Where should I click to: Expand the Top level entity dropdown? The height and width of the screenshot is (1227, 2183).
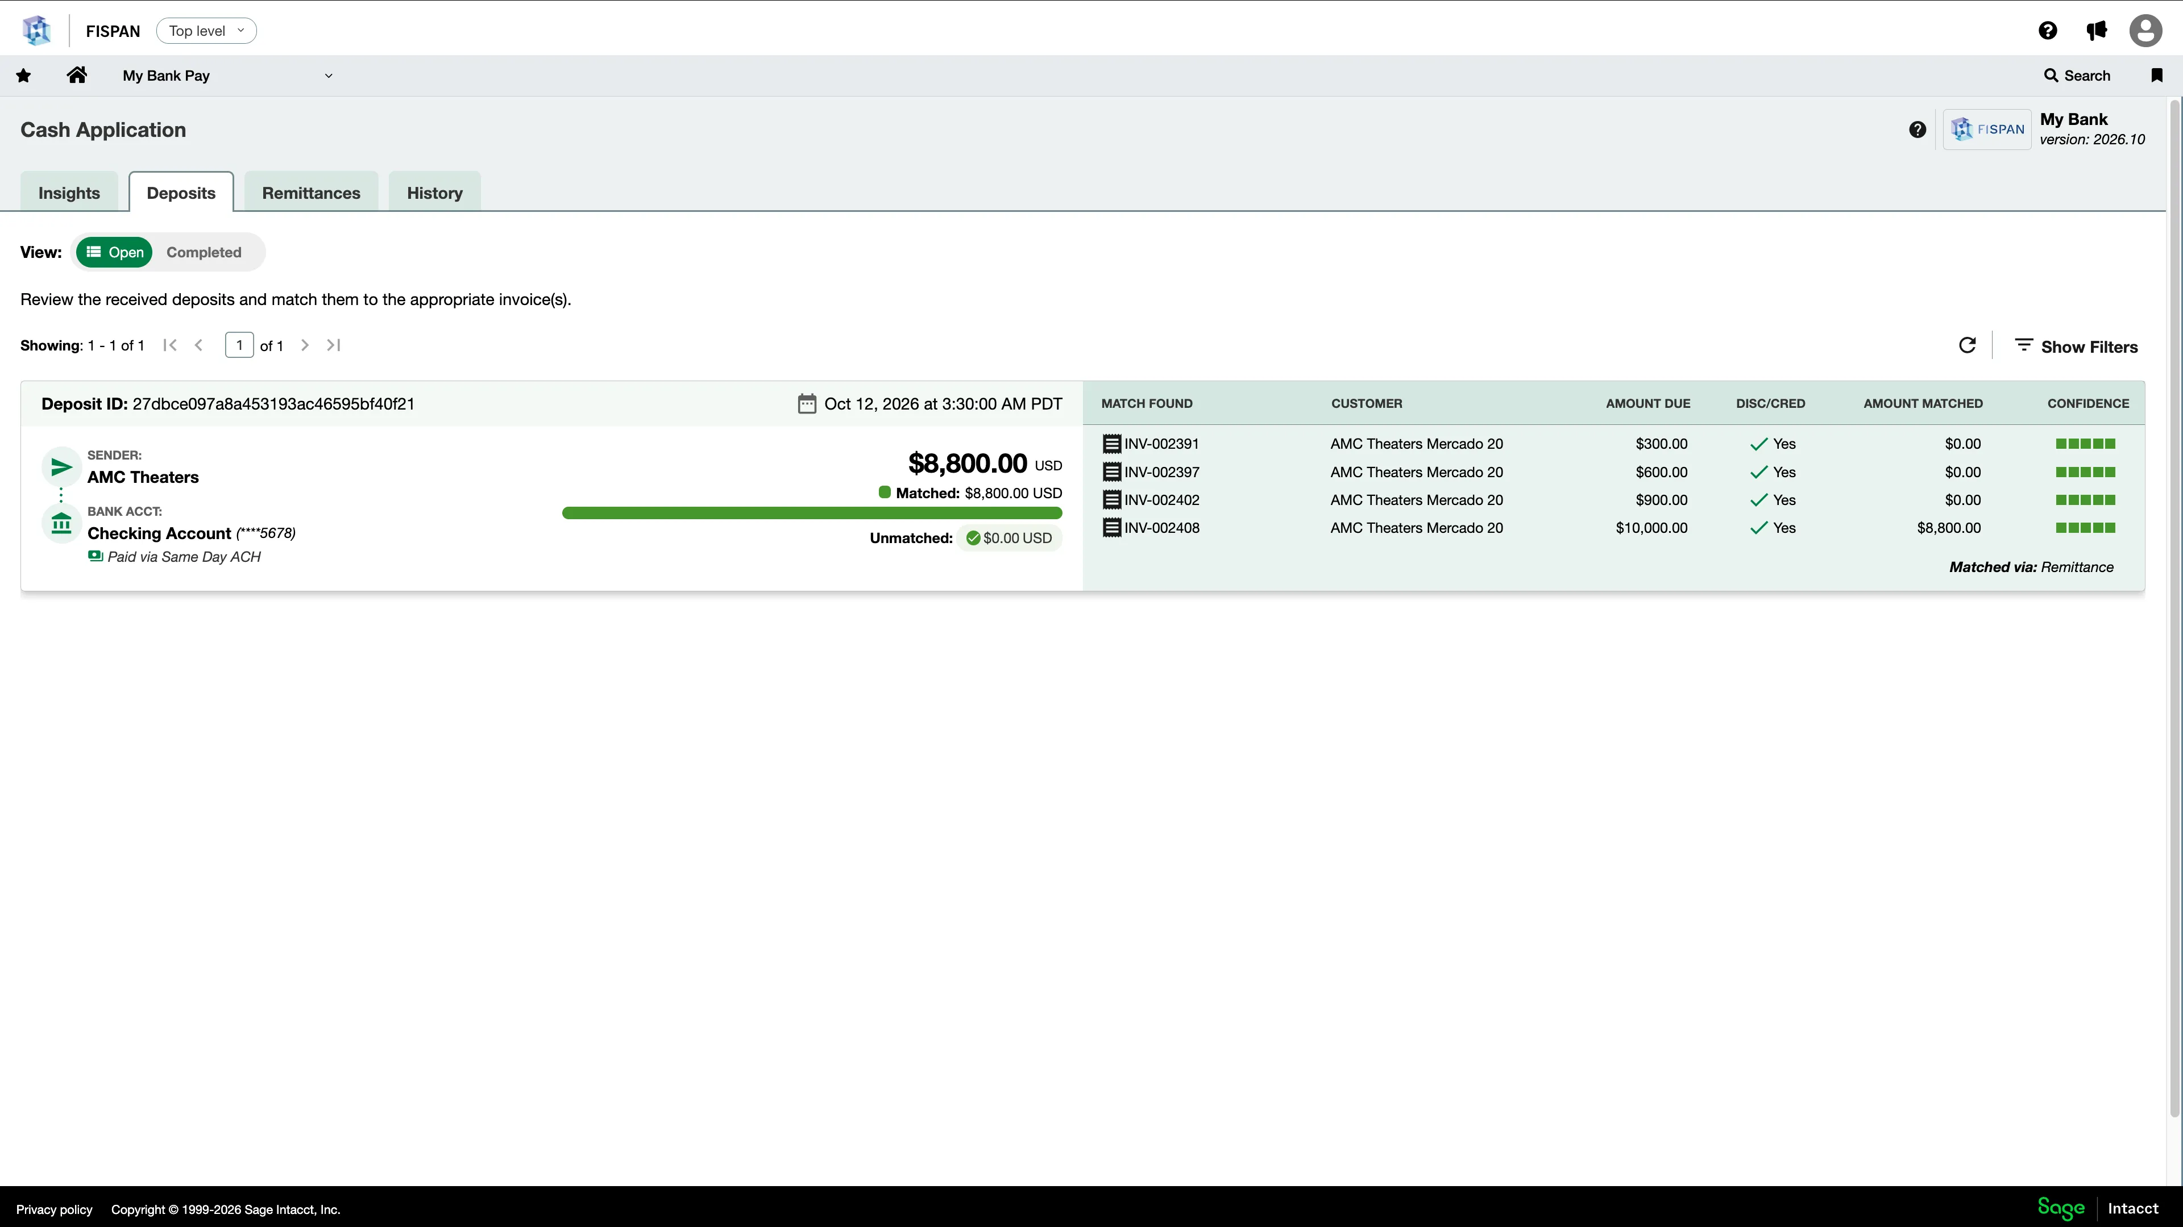click(x=206, y=31)
